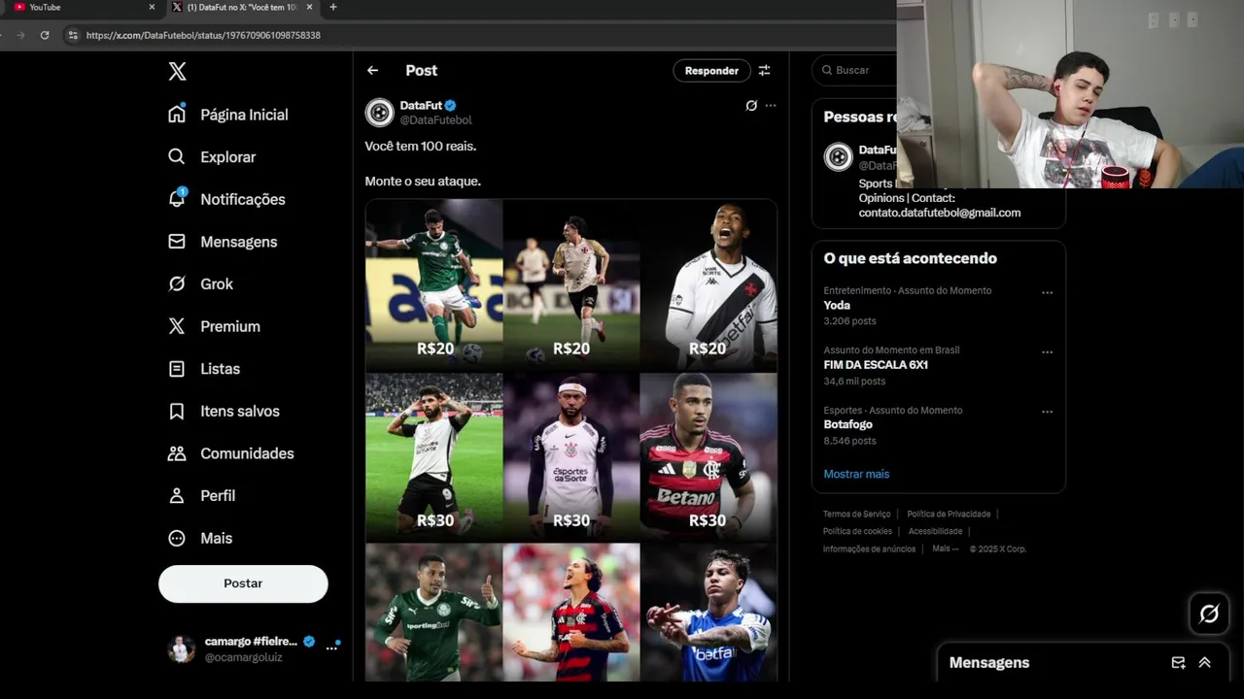Image resolution: width=1244 pixels, height=699 pixels.
Task: Open the camargo account profile avatar
Action: [181, 649]
